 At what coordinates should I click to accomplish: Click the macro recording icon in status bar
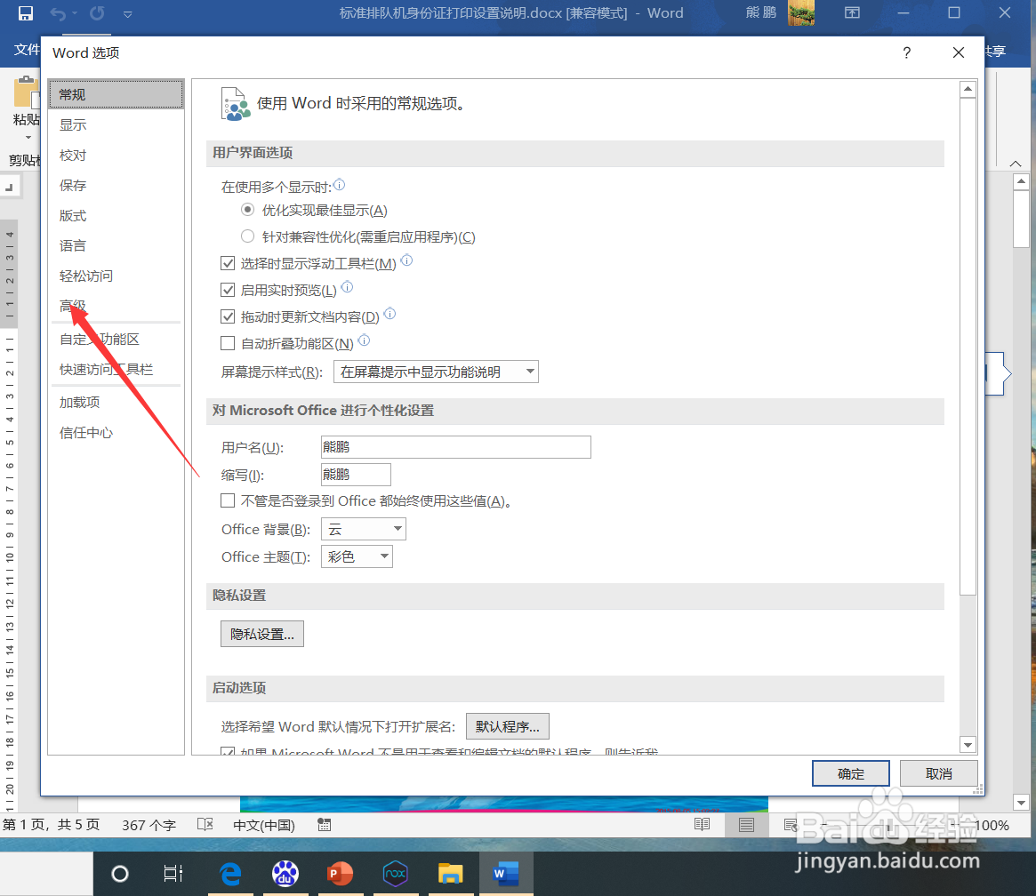pos(324,824)
